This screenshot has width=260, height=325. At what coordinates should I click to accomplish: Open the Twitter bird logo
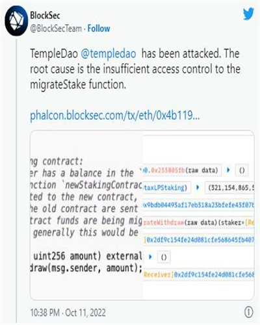[x=248, y=14]
